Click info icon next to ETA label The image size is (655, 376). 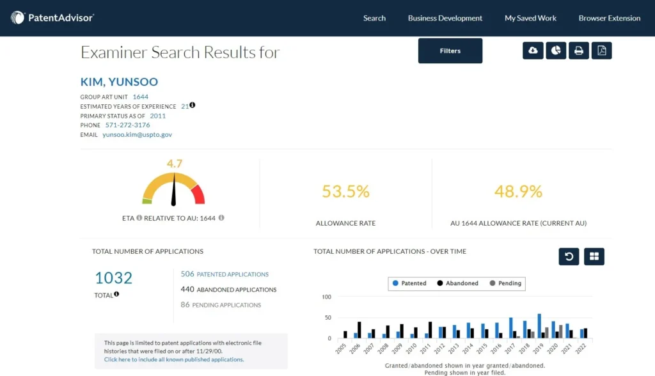(139, 218)
